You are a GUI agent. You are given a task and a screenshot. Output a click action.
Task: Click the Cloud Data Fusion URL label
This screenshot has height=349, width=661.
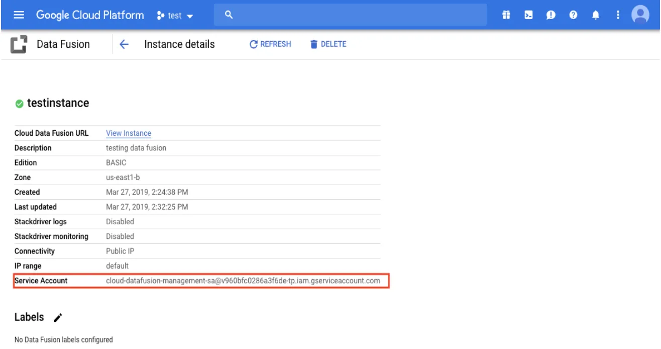point(51,133)
